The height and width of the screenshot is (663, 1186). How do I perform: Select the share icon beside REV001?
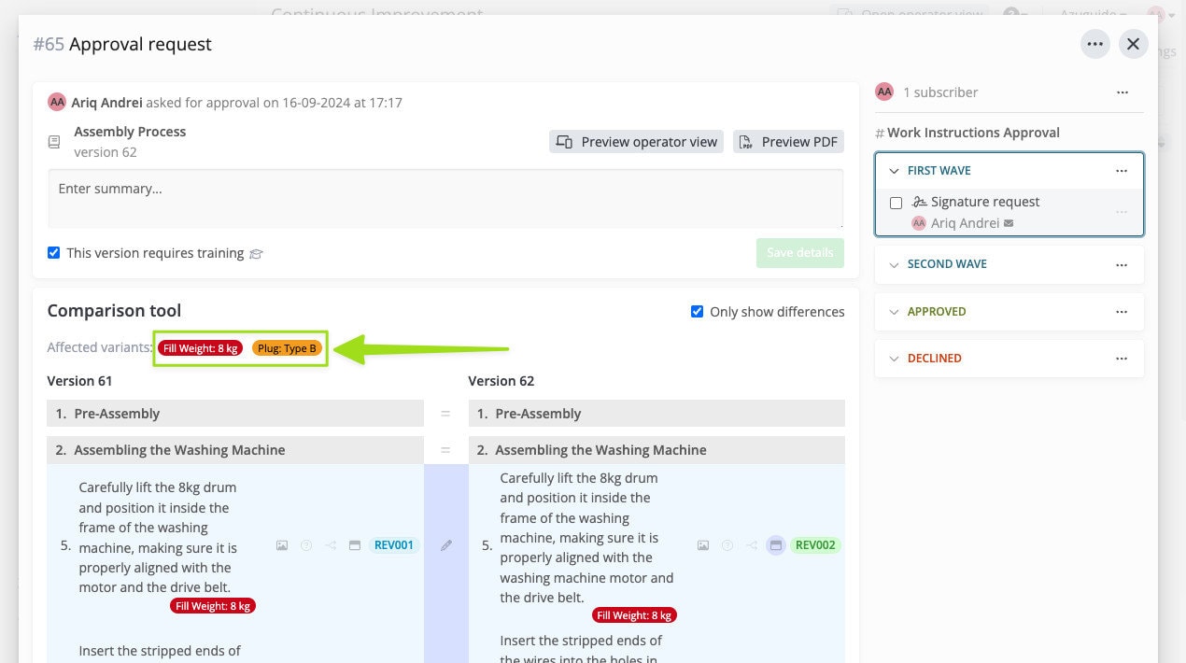pyautogui.click(x=332, y=544)
